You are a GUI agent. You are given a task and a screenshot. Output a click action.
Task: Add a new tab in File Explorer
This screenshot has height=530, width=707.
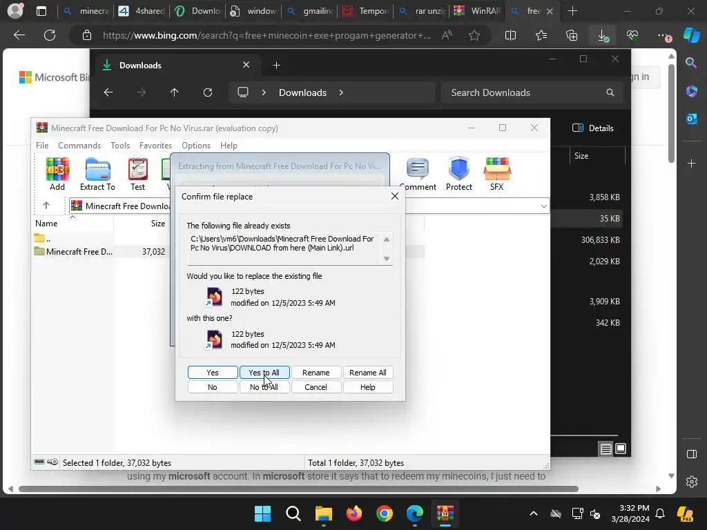coord(276,66)
